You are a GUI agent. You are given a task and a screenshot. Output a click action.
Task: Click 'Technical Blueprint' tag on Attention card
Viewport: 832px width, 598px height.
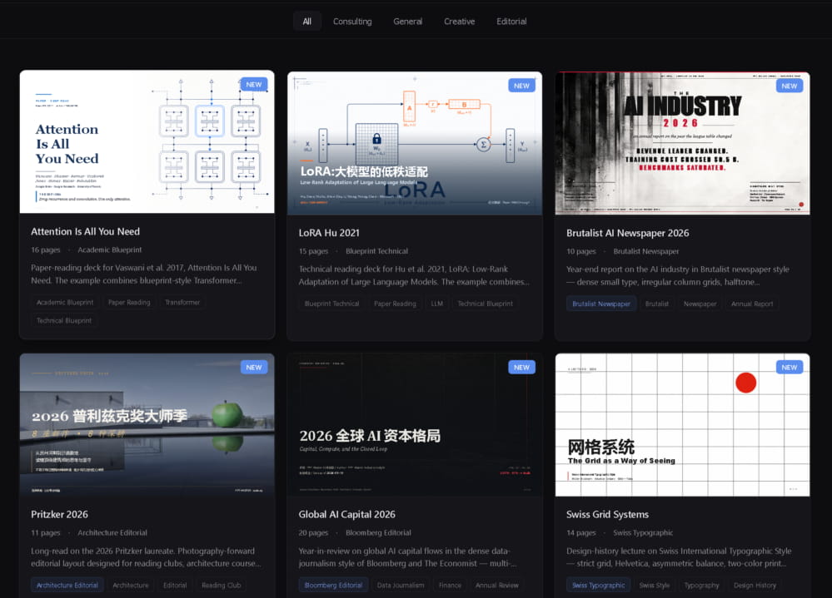click(x=64, y=320)
